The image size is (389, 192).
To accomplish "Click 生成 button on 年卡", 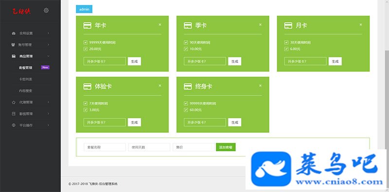I will (135, 62).
